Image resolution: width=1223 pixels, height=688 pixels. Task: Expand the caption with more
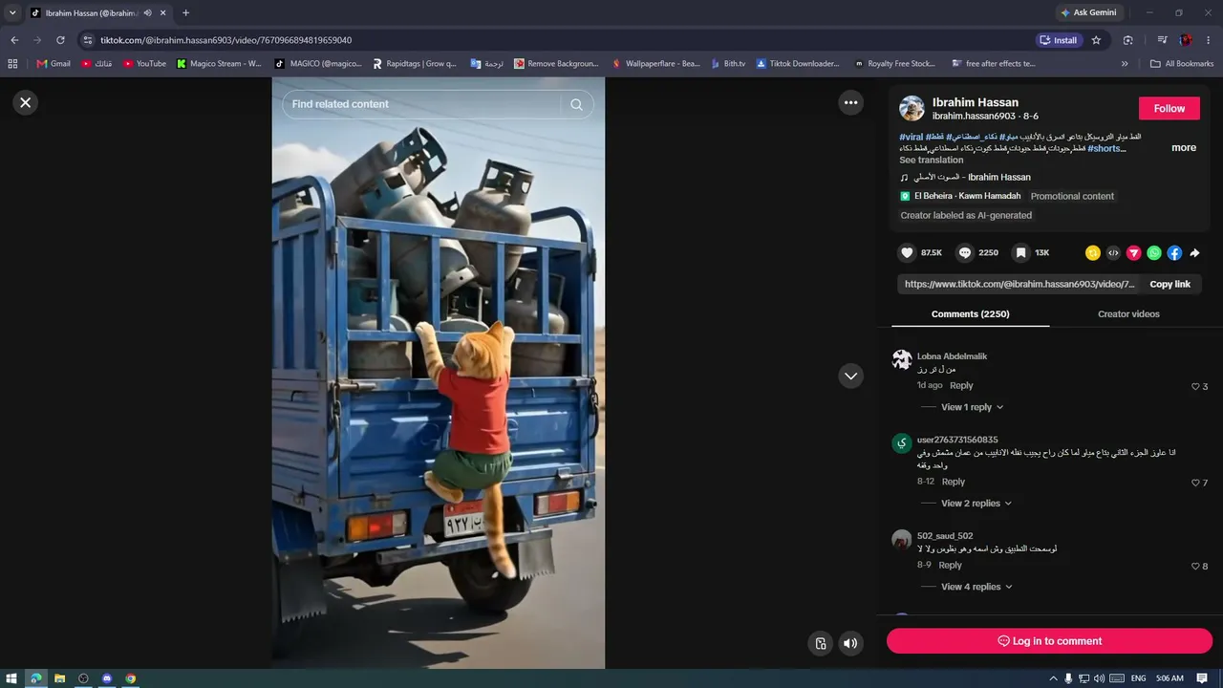coord(1184,148)
